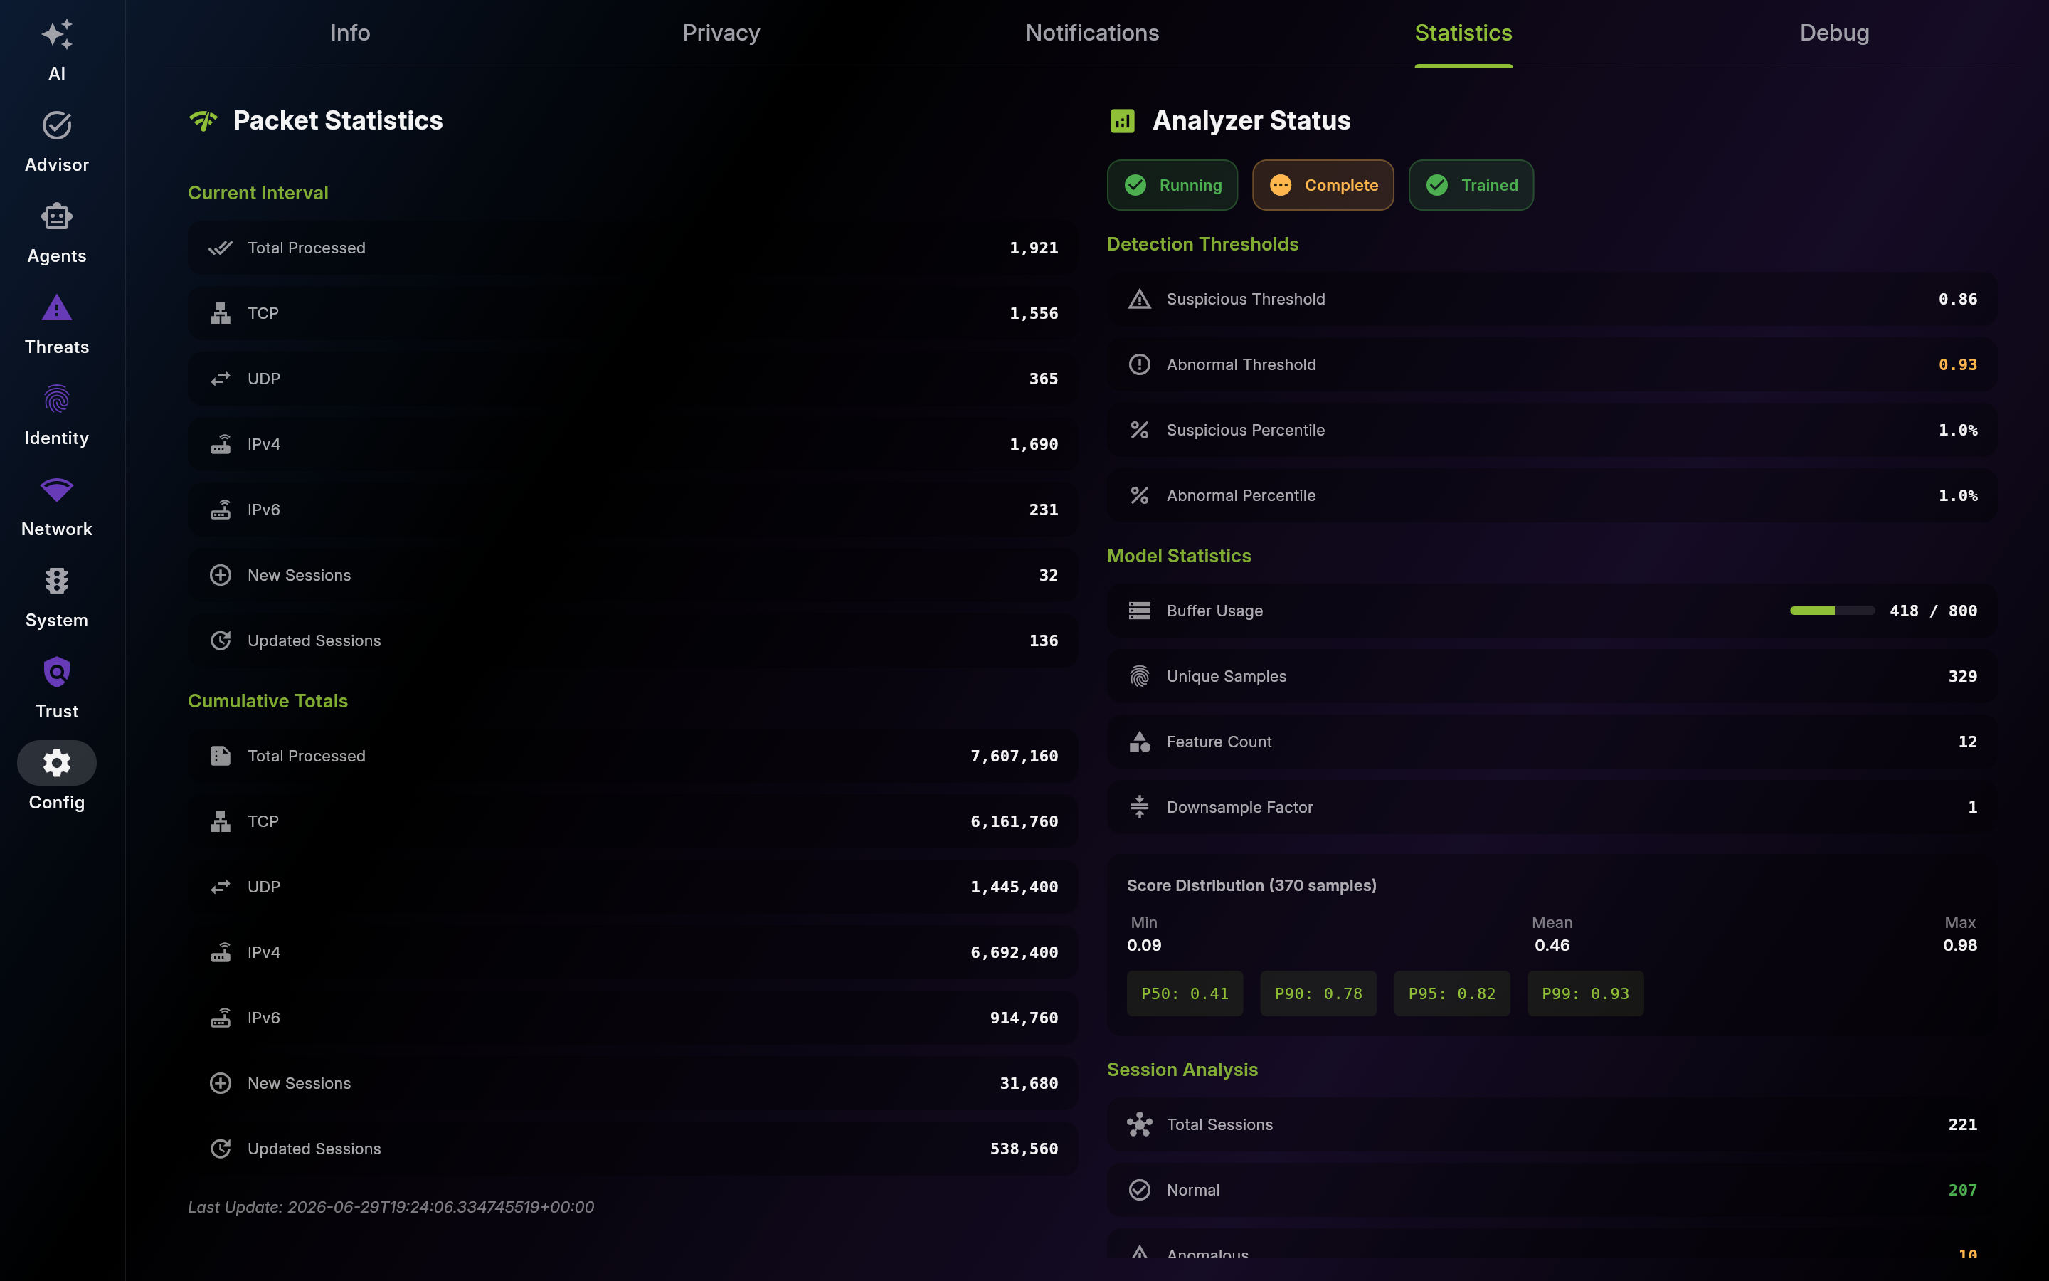Open the Debug tab
The width and height of the screenshot is (2049, 1281).
coord(1834,33)
